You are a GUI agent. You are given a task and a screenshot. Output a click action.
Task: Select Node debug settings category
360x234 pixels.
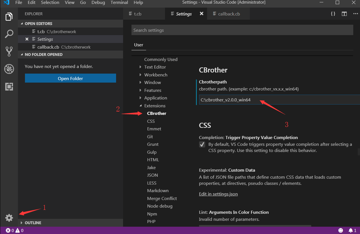click(160, 206)
